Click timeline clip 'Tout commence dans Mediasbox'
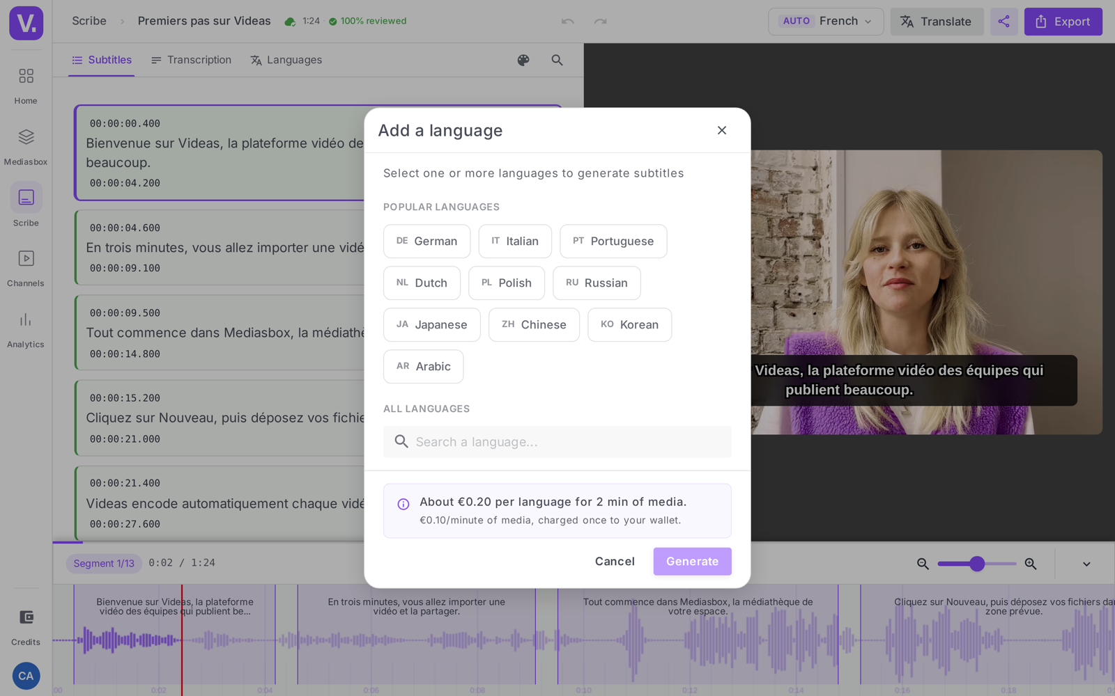1115x696 pixels. pos(698,633)
